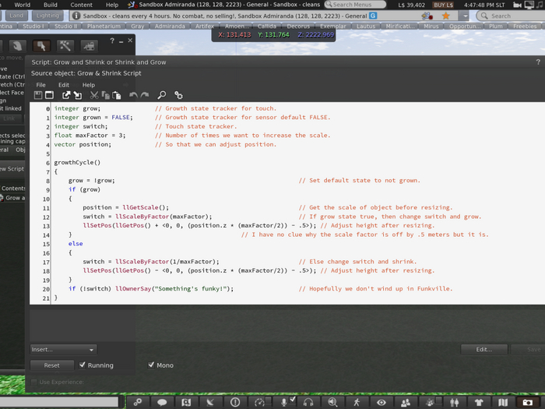This screenshot has height=409, width=545.
Task: Open script editor preferences gears icon
Action: click(x=178, y=95)
